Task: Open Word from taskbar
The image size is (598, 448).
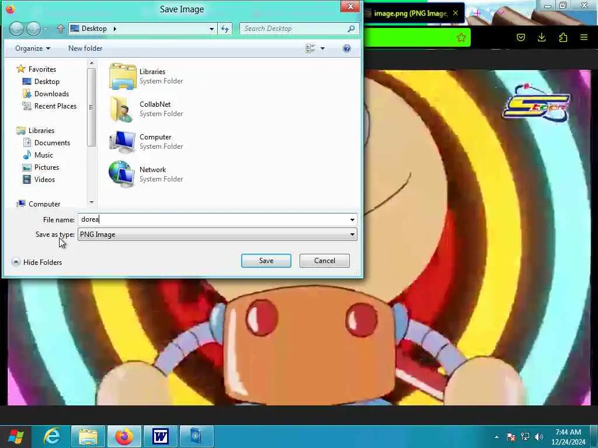Action: [x=160, y=436]
